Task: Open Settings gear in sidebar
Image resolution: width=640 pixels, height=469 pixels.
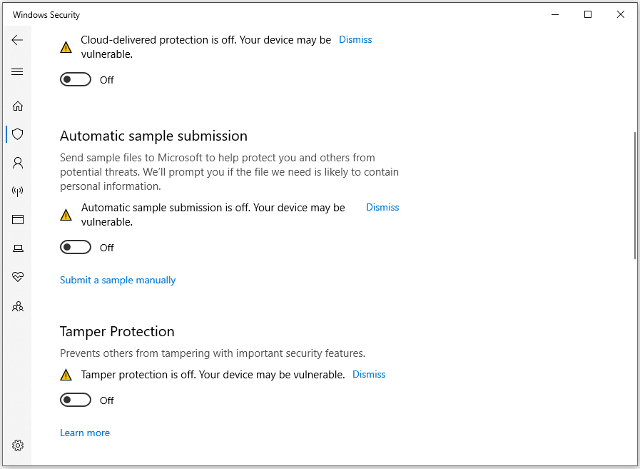Action: click(18, 445)
